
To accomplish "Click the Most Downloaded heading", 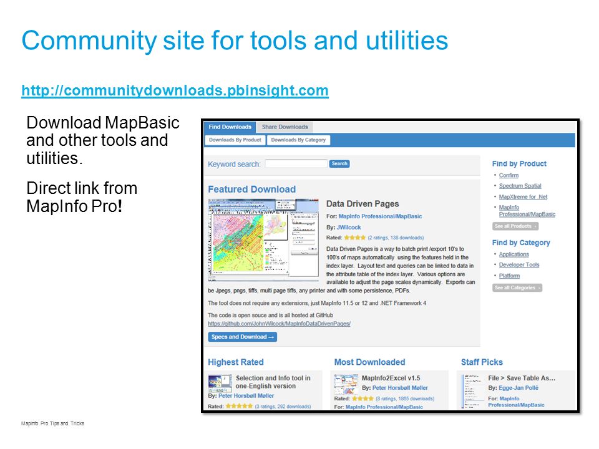I will click(369, 362).
